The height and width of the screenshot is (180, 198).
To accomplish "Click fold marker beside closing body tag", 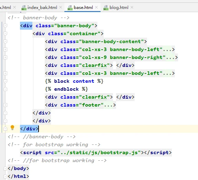I will point(5,169).
